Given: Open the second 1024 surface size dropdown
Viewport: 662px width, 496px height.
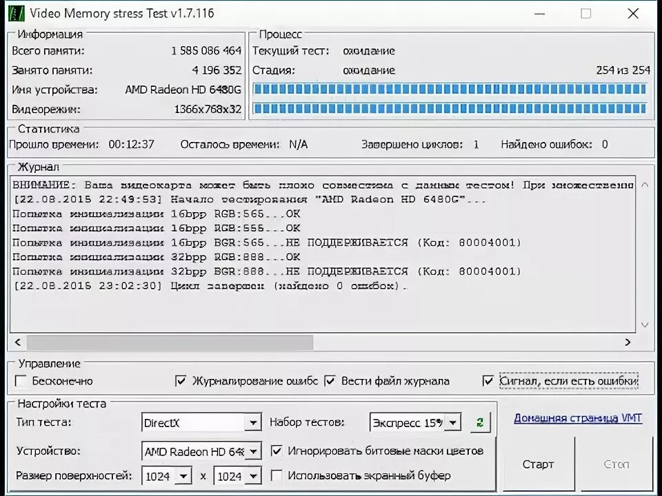Looking at the screenshot, I should pyautogui.click(x=253, y=477).
